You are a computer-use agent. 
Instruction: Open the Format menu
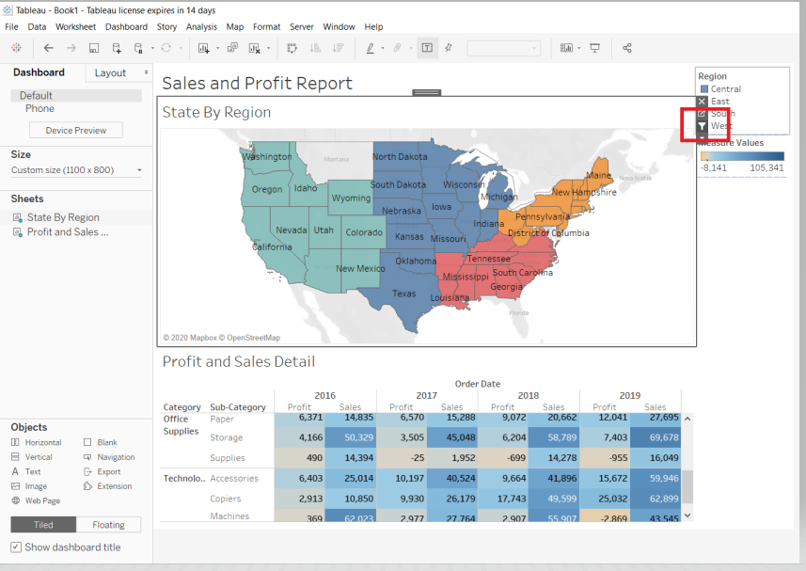pos(267,26)
